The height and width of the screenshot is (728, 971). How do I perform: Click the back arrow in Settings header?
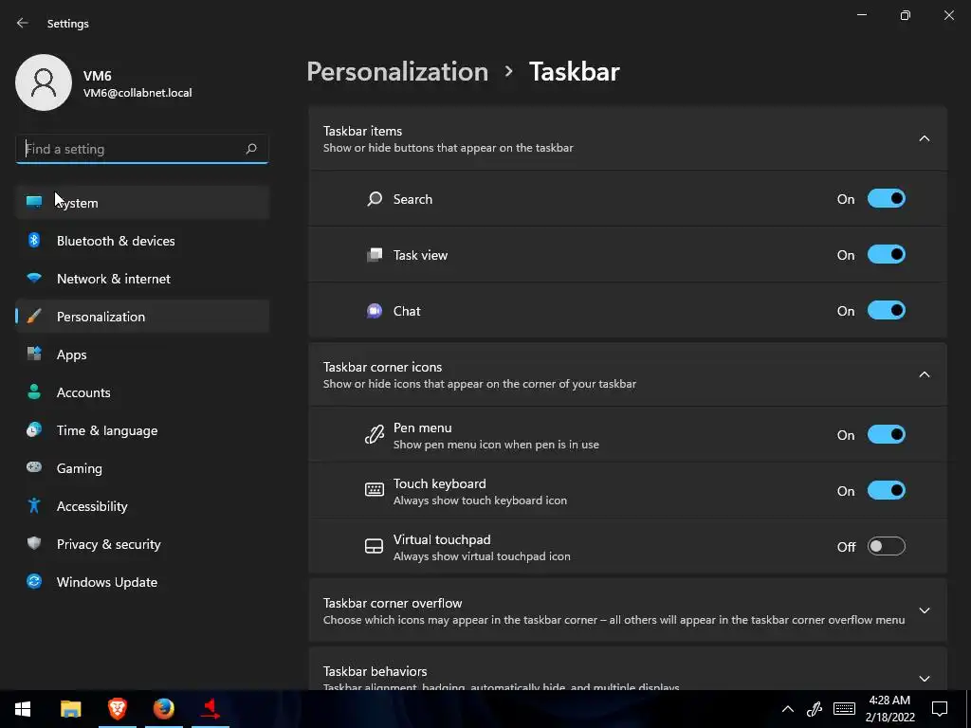click(x=23, y=23)
